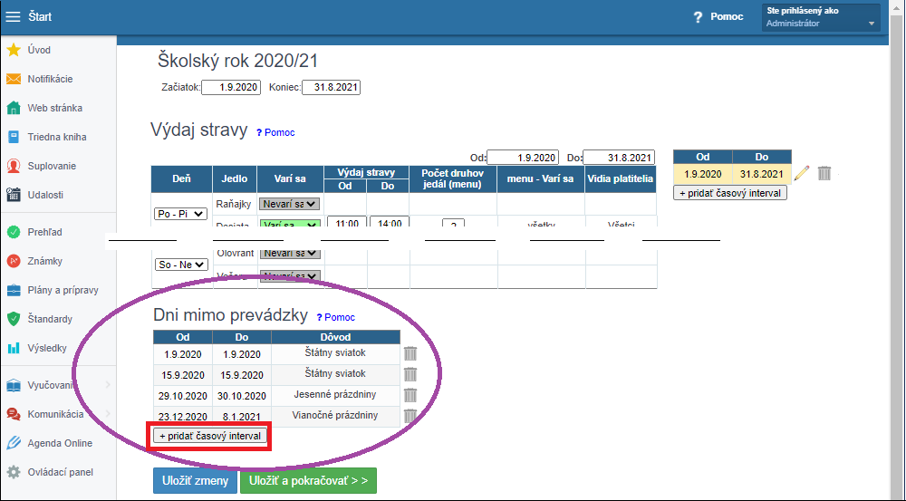Delete the Jesenné prázdniny row
The height and width of the screenshot is (501, 906).
pos(410,395)
